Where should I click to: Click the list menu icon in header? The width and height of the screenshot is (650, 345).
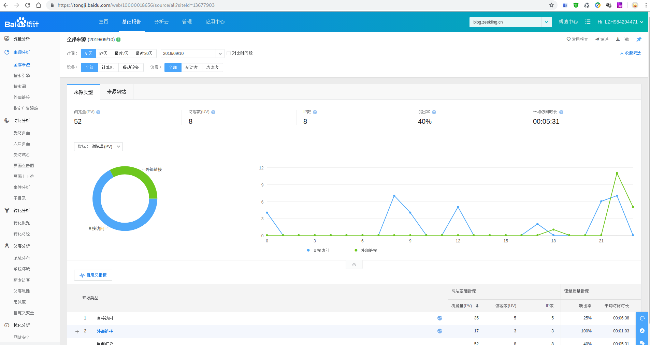click(x=588, y=22)
